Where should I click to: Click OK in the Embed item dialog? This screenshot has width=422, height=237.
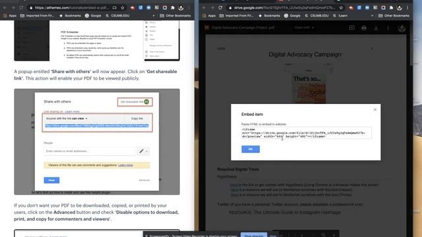[x=251, y=149]
